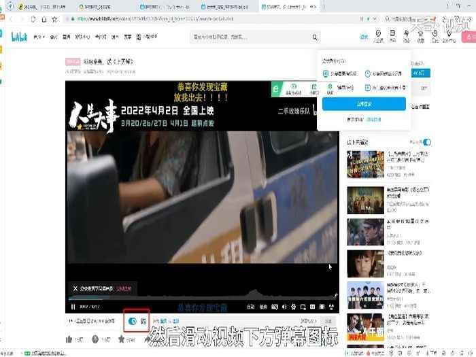
Task: Toggle wide-screen mode icon
Action: click(312, 307)
